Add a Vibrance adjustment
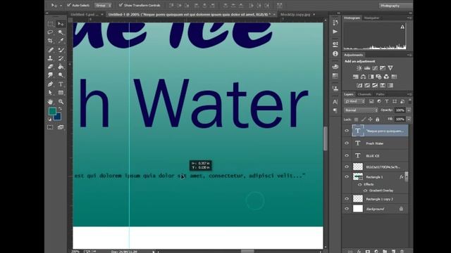451x253 pixels. pyautogui.click(x=390, y=68)
